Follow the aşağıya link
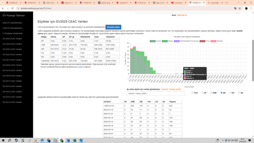 [x=81, y=67]
